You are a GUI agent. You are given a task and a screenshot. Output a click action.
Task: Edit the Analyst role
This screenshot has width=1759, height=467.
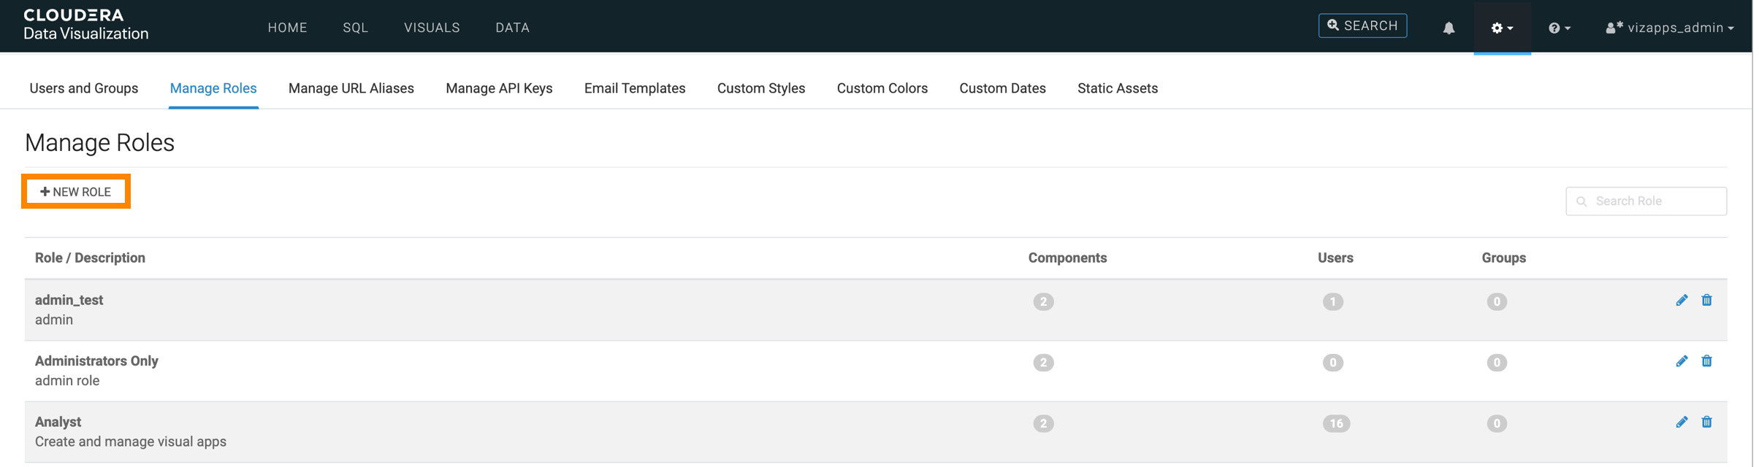(1682, 422)
